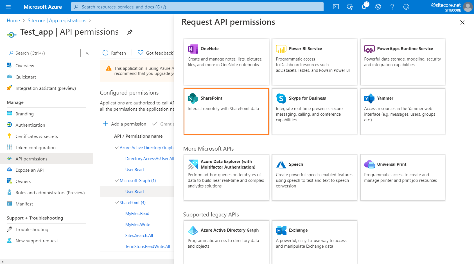Select the Speech API tile
This screenshot has width=474, height=264.
(x=314, y=177)
